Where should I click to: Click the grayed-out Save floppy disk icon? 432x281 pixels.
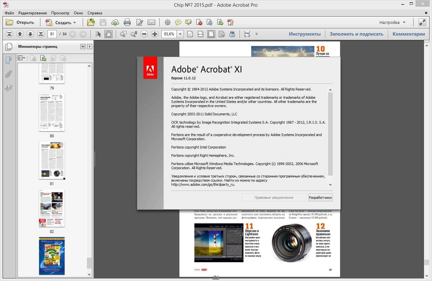103,22
